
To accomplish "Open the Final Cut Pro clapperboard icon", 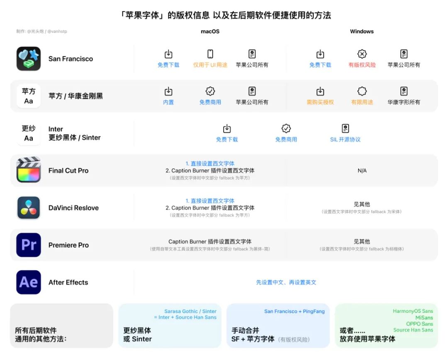I will click(x=29, y=170).
